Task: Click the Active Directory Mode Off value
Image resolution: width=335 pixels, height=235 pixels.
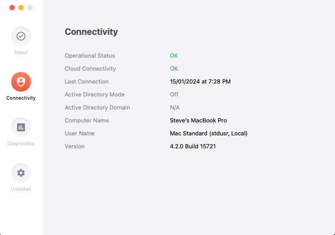Action: 174,95
